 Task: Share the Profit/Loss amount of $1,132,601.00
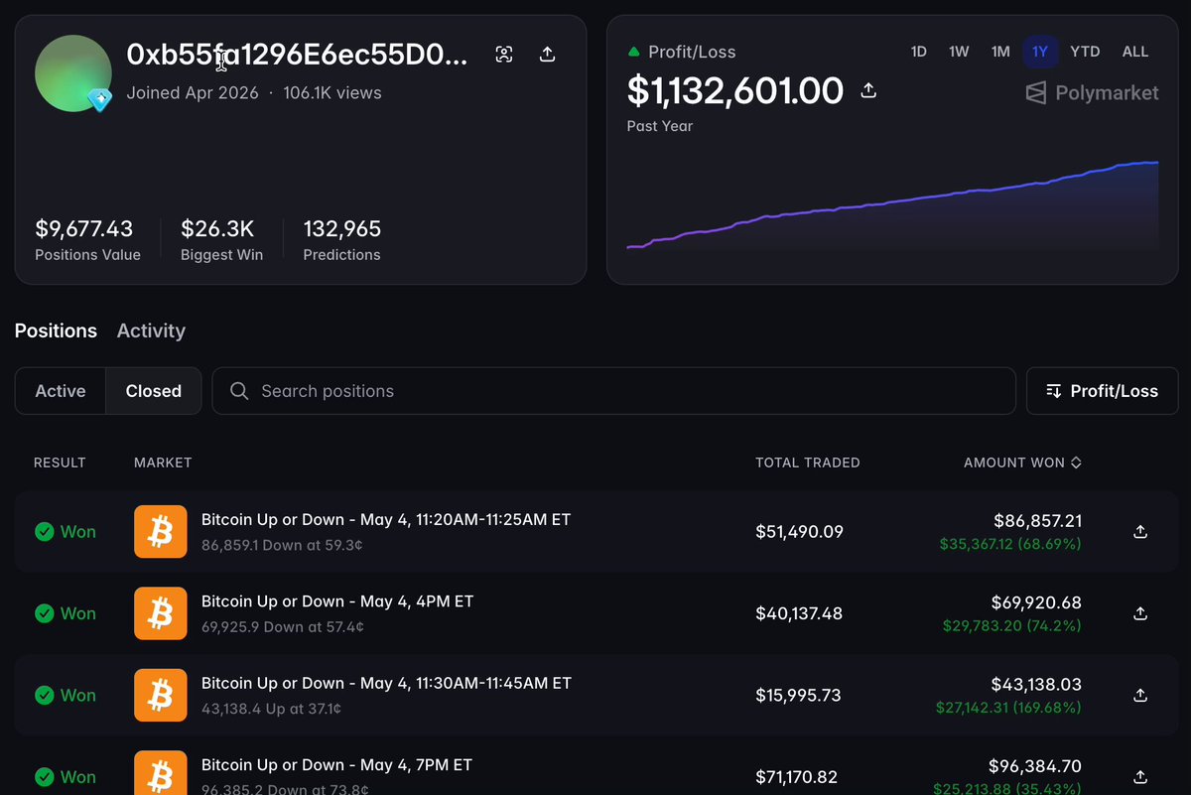click(x=868, y=90)
